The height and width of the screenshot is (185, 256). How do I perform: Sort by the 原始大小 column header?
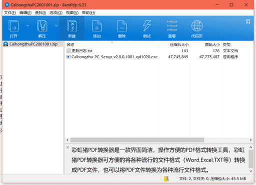coord(205,44)
